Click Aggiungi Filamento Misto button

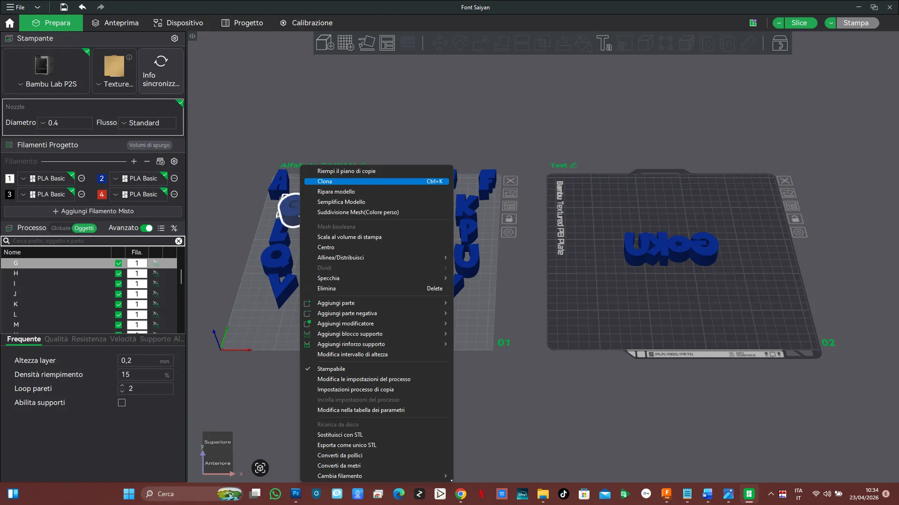[93, 211]
